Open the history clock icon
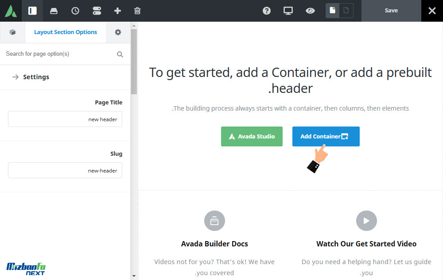The image size is (443, 280). pos(75,11)
